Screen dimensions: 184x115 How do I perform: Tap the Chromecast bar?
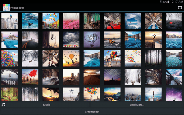point(92,112)
